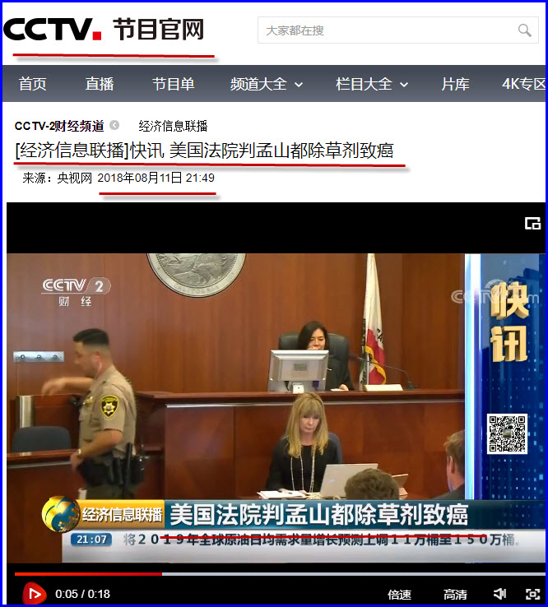Expand the 栏目大全 dropdown menu
The width and height of the screenshot is (548, 607).
pos(372,84)
